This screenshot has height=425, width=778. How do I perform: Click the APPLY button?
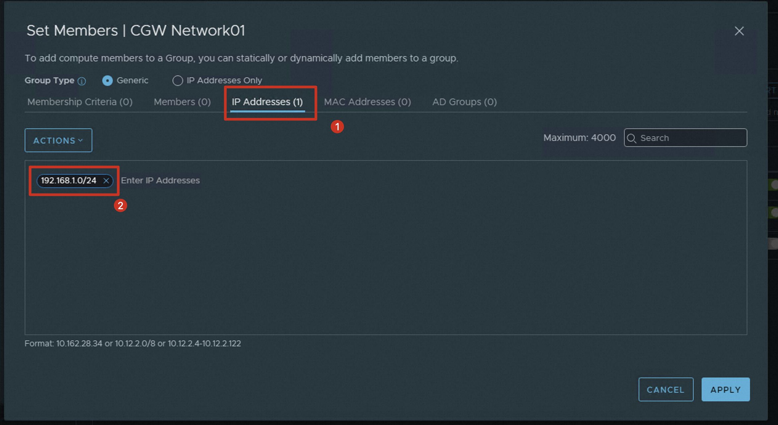[725, 390]
